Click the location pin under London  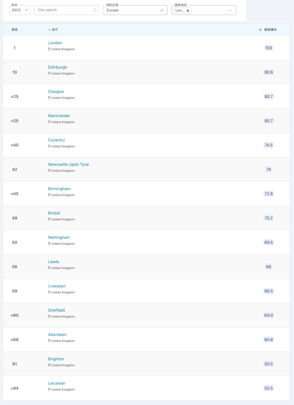click(49, 49)
